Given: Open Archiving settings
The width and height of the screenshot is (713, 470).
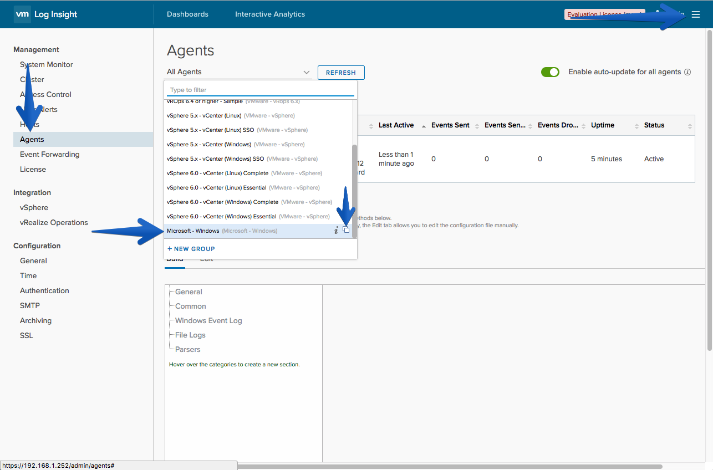Looking at the screenshot, I should click(36, 321).
